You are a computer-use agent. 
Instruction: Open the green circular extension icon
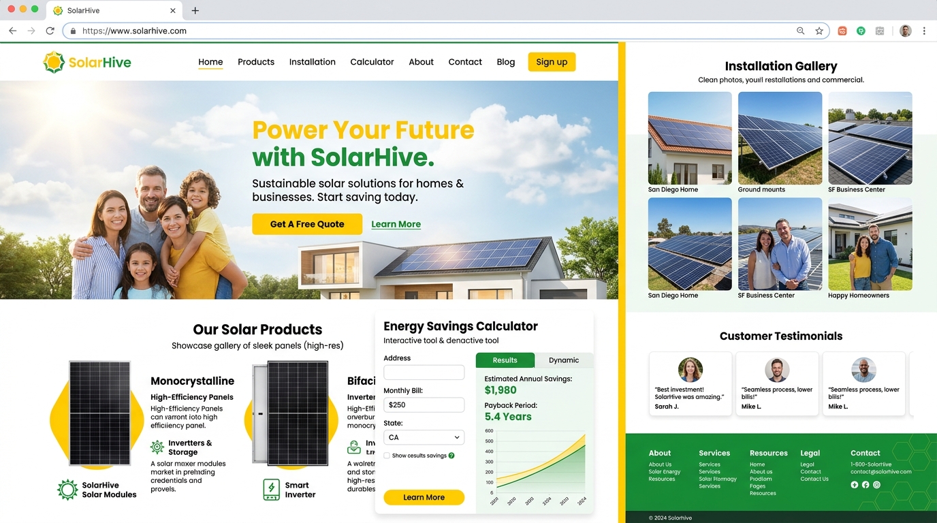tap(861, 31)
